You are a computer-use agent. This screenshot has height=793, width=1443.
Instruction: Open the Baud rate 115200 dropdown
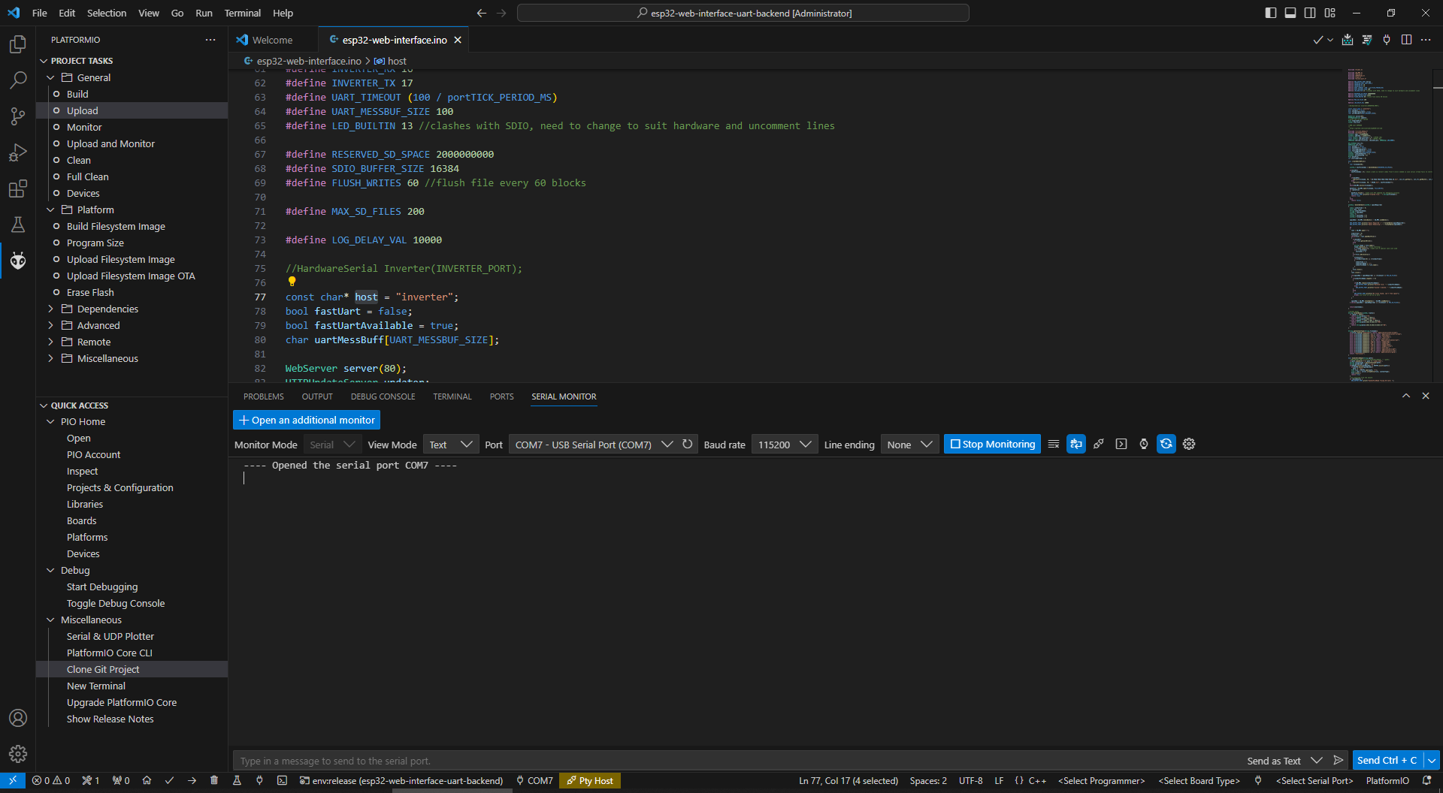pyautogui.click(x=784, y=445)
